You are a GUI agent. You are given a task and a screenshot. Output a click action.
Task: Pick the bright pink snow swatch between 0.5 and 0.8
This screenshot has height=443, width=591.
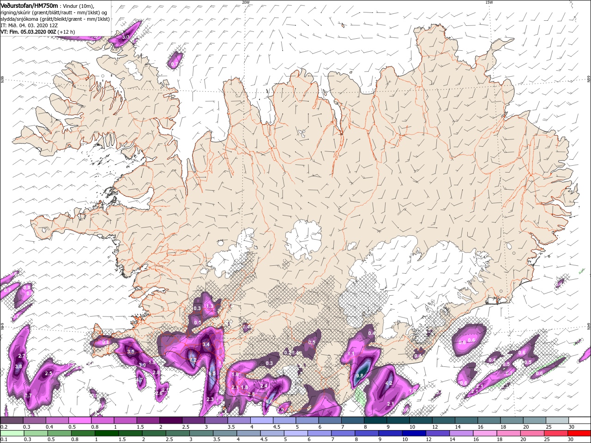79,420
